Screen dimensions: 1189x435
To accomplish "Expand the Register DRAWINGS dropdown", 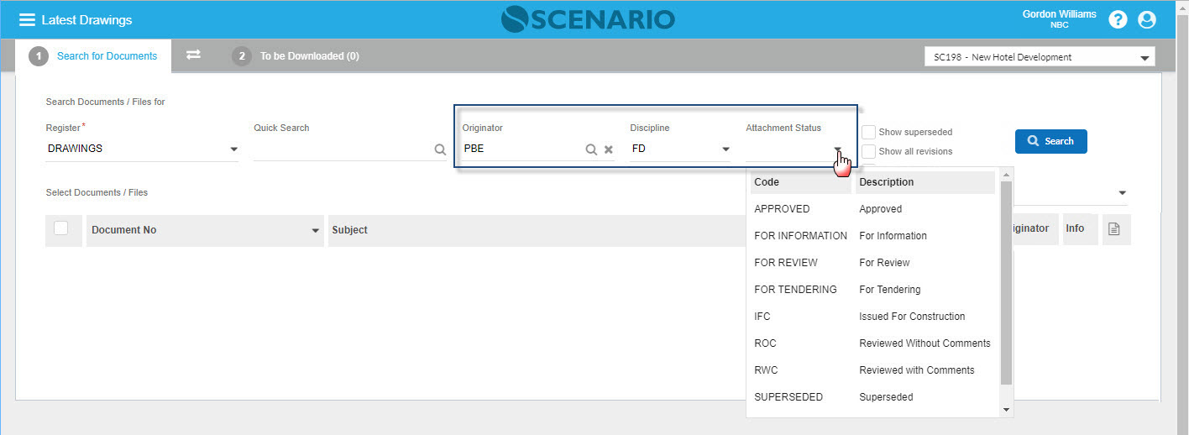I will click(233, 149).
